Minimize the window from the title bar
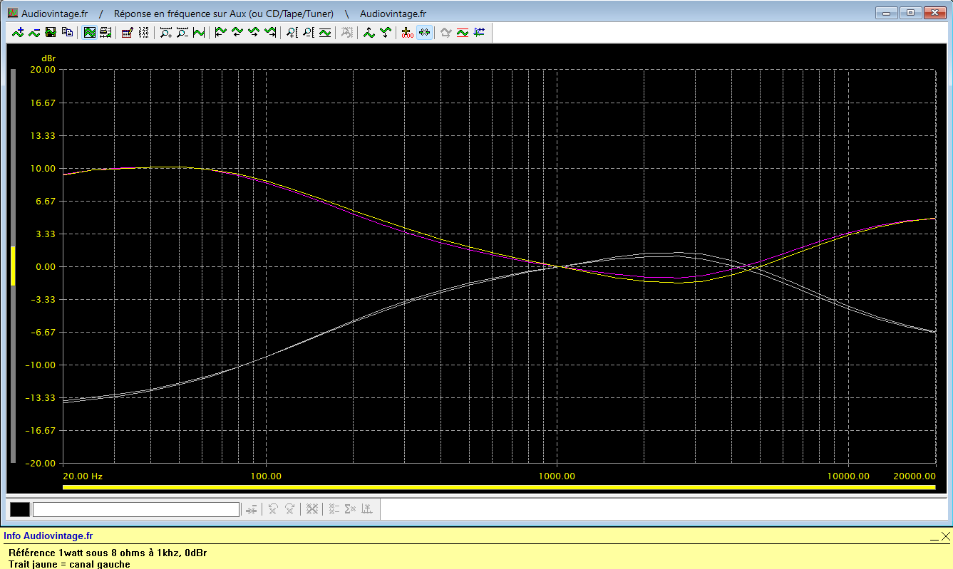Screen dimensions: 953x569 [x=887, y=12]
